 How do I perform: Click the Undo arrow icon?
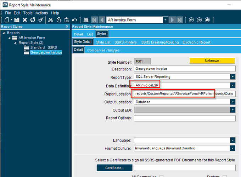[75, 20]
